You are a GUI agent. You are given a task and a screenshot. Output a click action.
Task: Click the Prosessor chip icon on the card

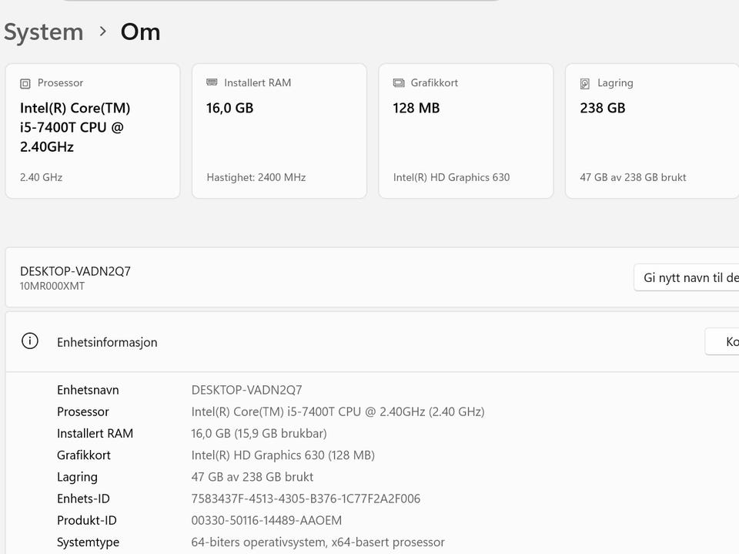pos(25,83)
